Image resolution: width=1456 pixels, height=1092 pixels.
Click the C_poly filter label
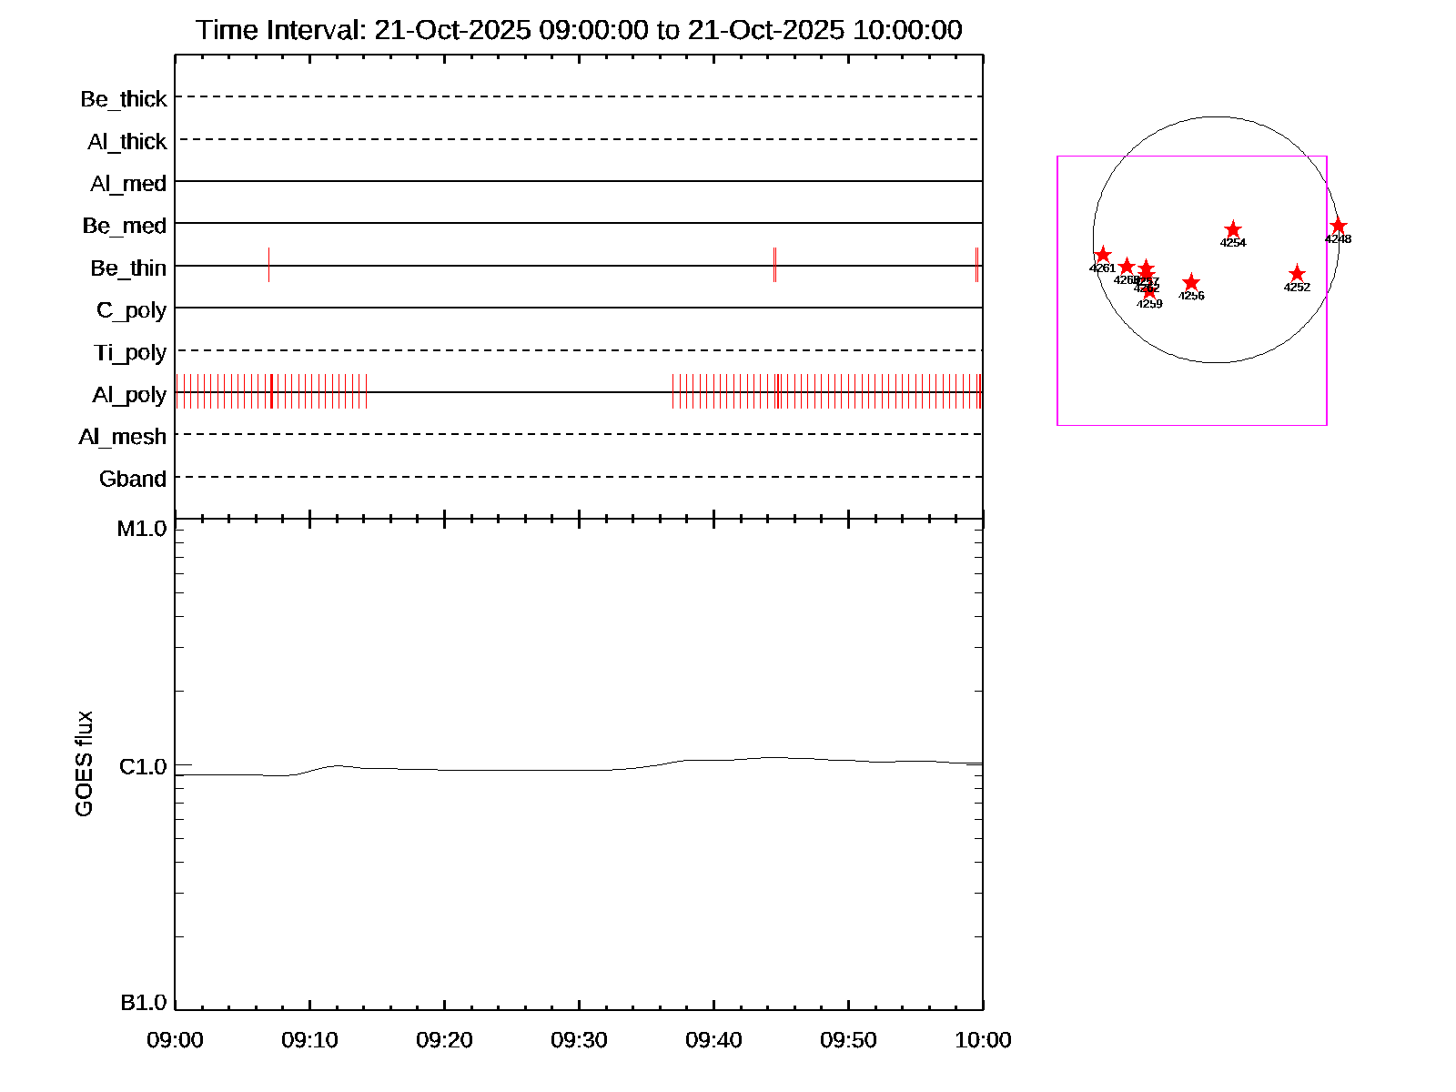click(x=131, y=310)
